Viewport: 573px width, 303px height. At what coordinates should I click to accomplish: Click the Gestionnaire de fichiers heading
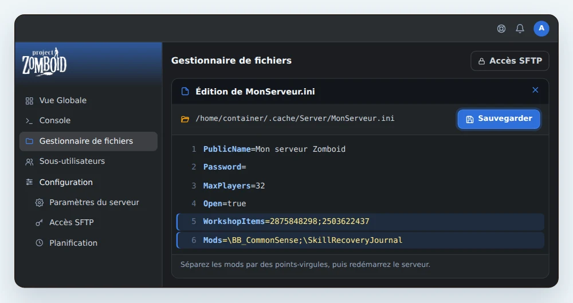(231, 61)
